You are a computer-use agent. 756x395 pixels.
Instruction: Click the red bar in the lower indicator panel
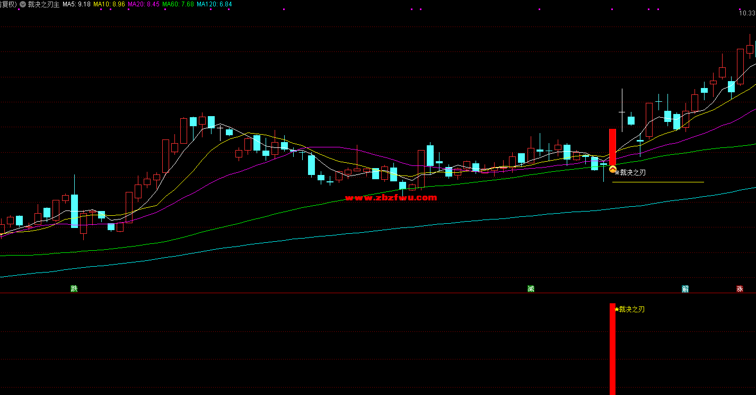[x=612, y=350]
